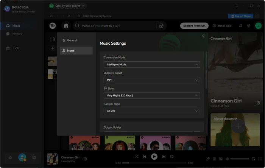Screen dimensions: 265x168
Task: Go back in the embedded browser
Action: (x=57, y=16)
